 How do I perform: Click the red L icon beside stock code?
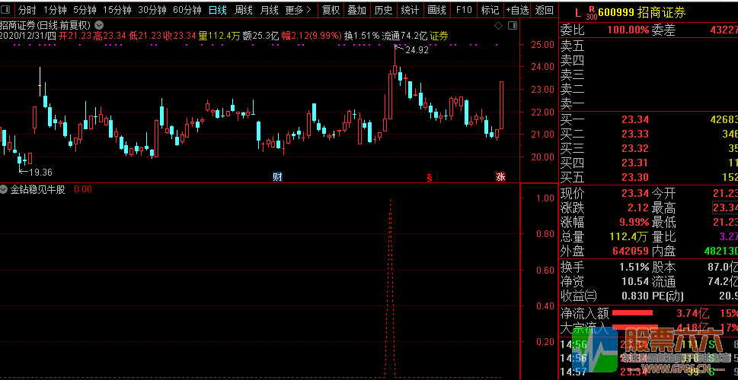point(578,12)
